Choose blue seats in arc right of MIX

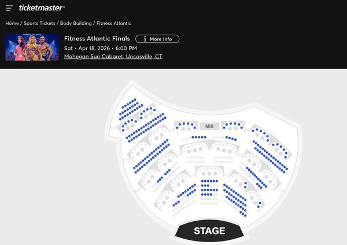click(232, 124)
